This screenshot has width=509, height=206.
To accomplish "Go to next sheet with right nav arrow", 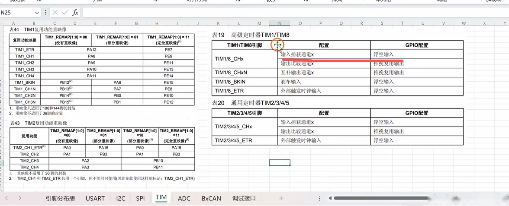I will pos(20,198).
